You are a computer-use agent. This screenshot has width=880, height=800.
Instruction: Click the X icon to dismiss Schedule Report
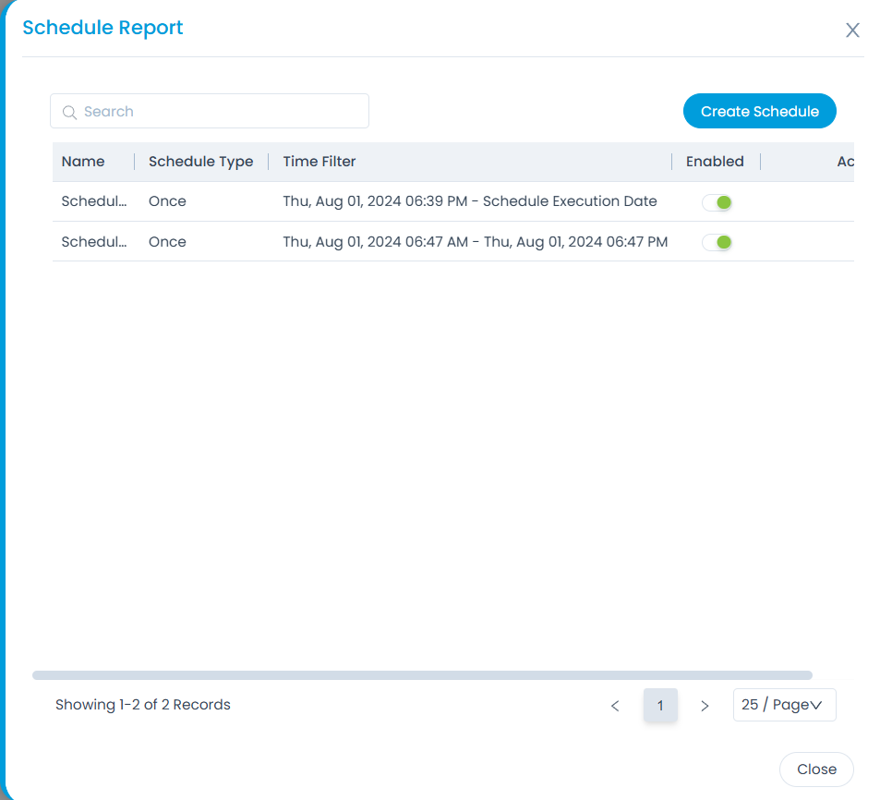pos(852,30)
